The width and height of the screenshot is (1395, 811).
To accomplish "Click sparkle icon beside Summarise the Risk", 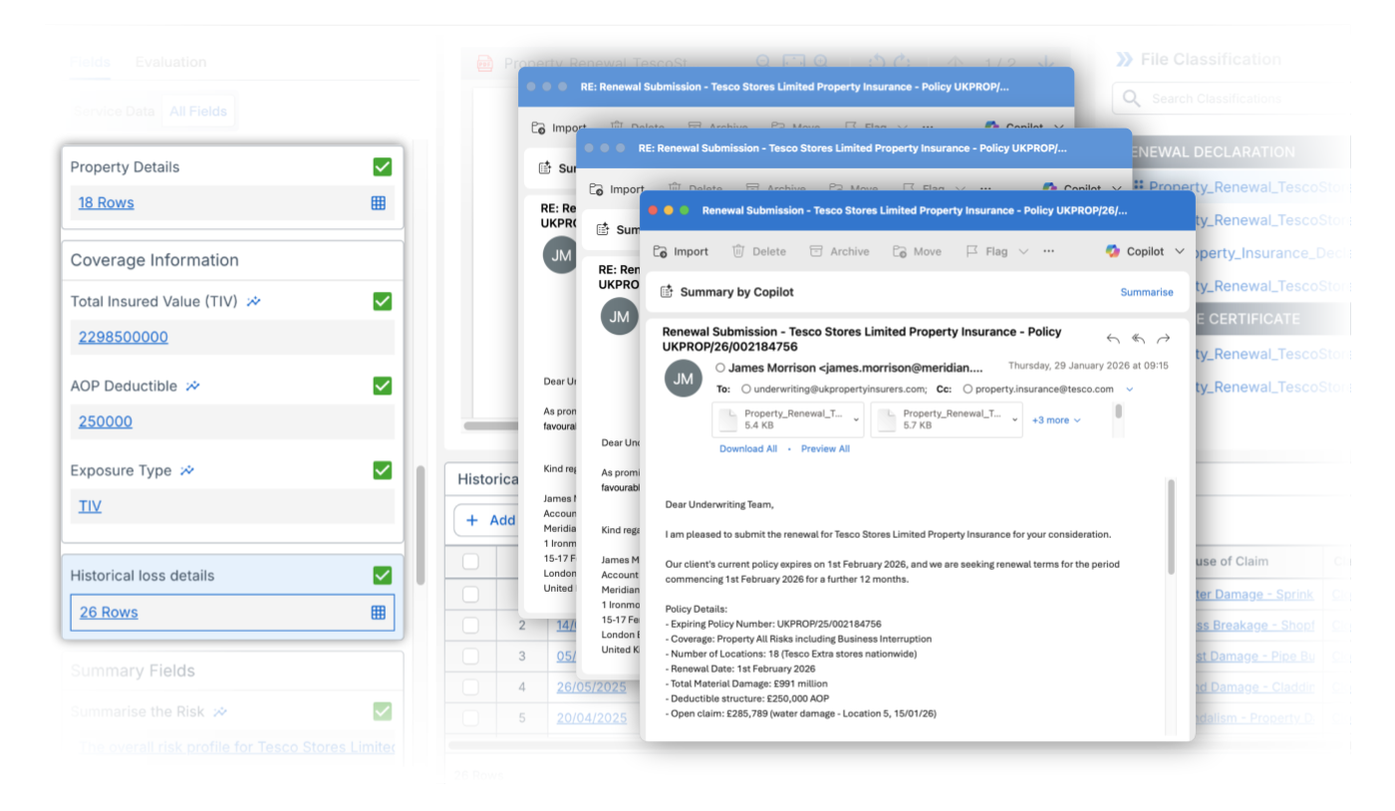I will 220,711.
